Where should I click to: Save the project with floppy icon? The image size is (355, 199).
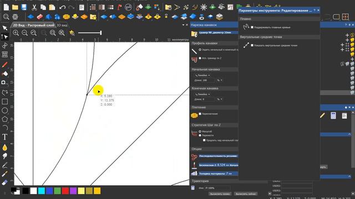tap(24, 7)
